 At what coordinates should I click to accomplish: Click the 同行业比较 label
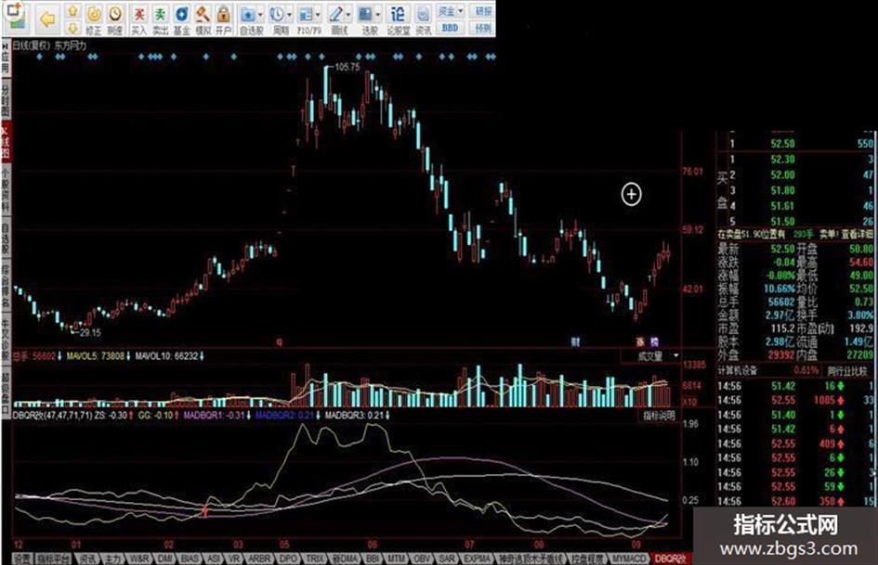click(x=846, y=371)
